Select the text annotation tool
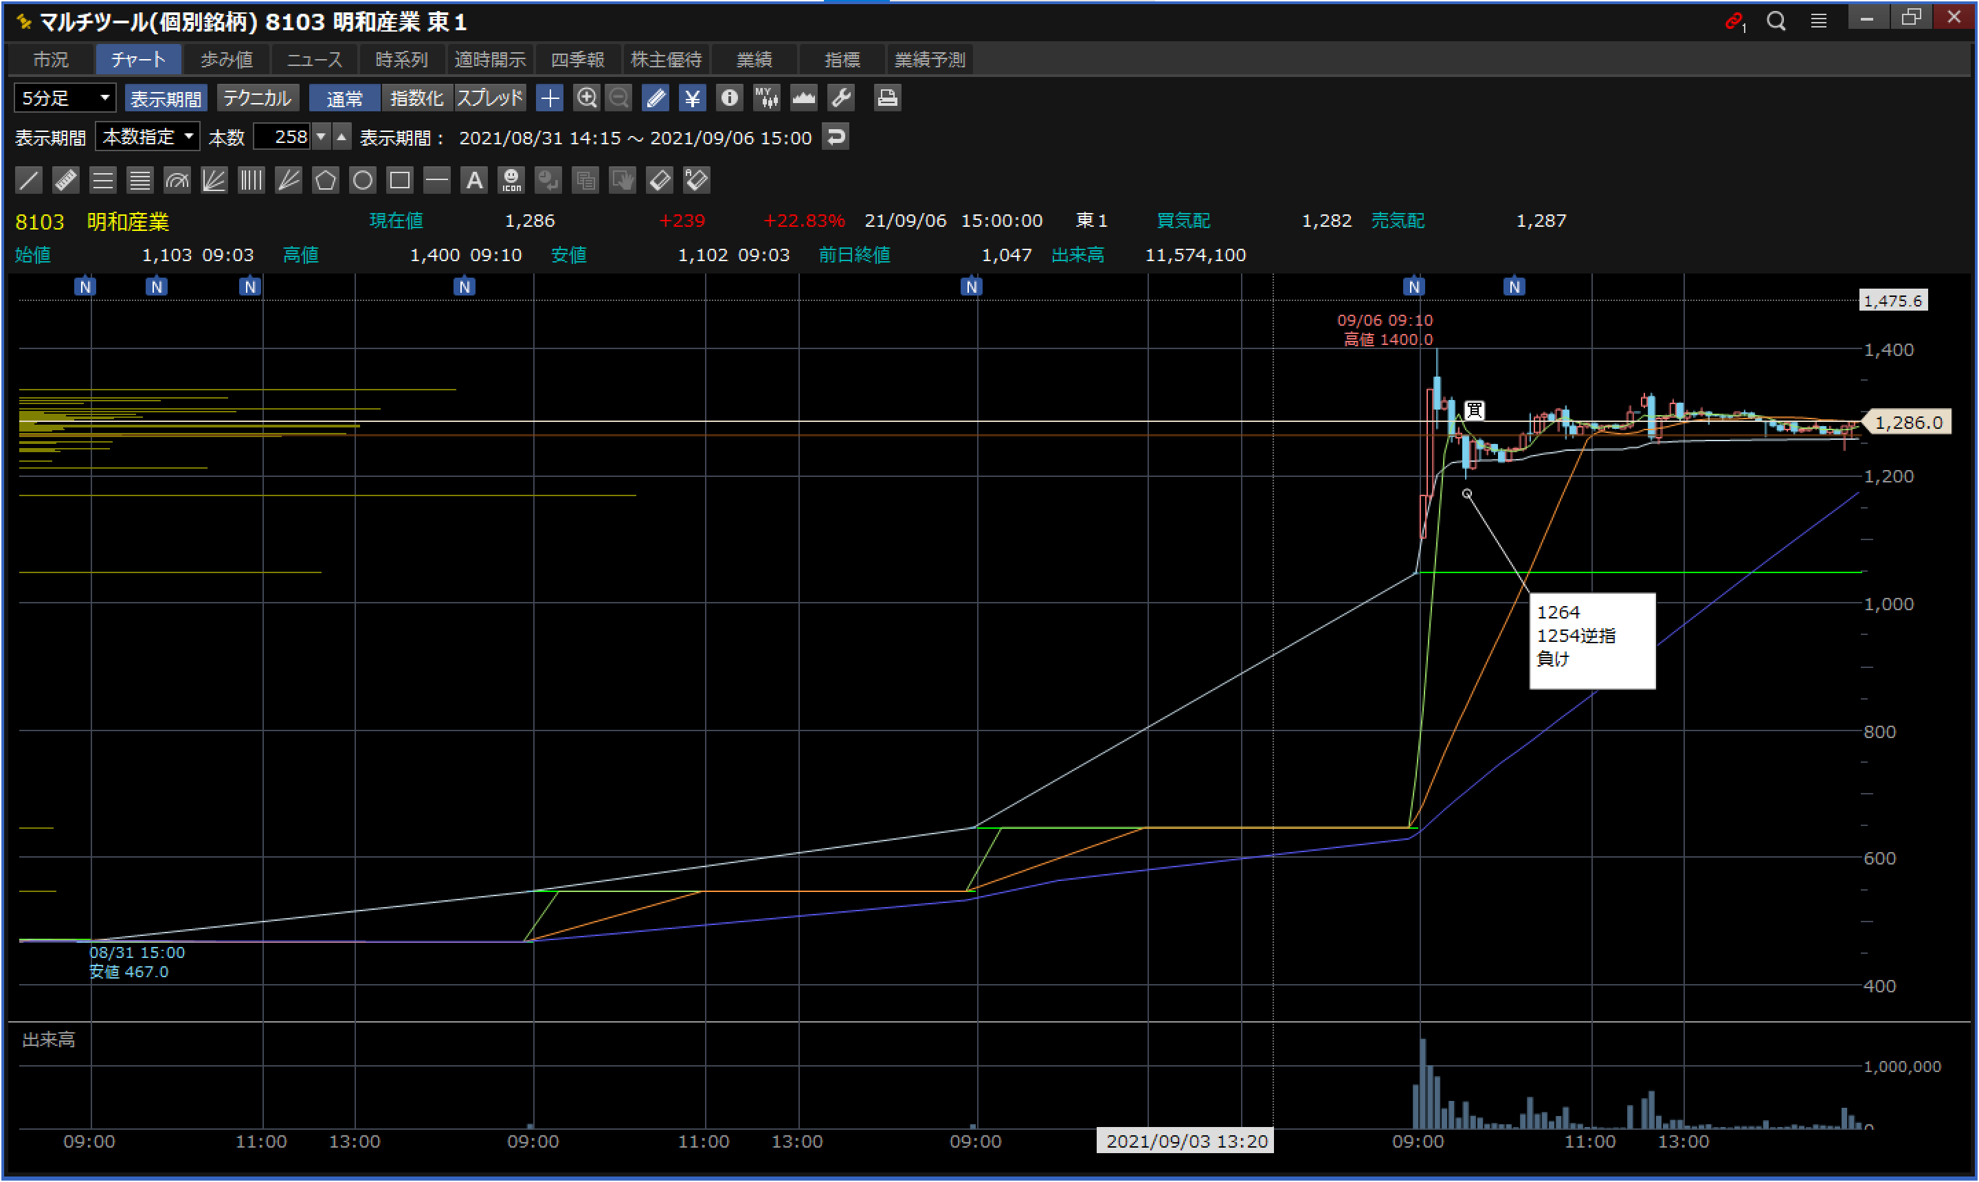This screenshot has width=1979, height=1182. [x=474, y=180]
